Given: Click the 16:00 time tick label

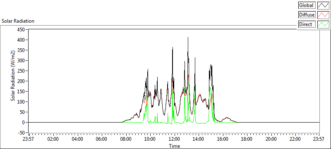Looking at the screenshot, I should point(223,139).
